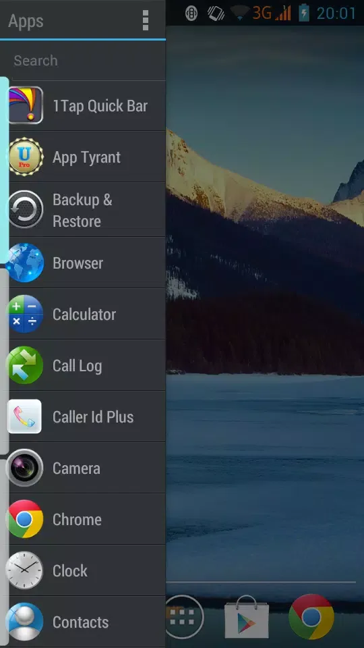The width and height of the screenshot is (364, 648).
Task: Tap the battery charging status icon
Action: coord(304,13)
